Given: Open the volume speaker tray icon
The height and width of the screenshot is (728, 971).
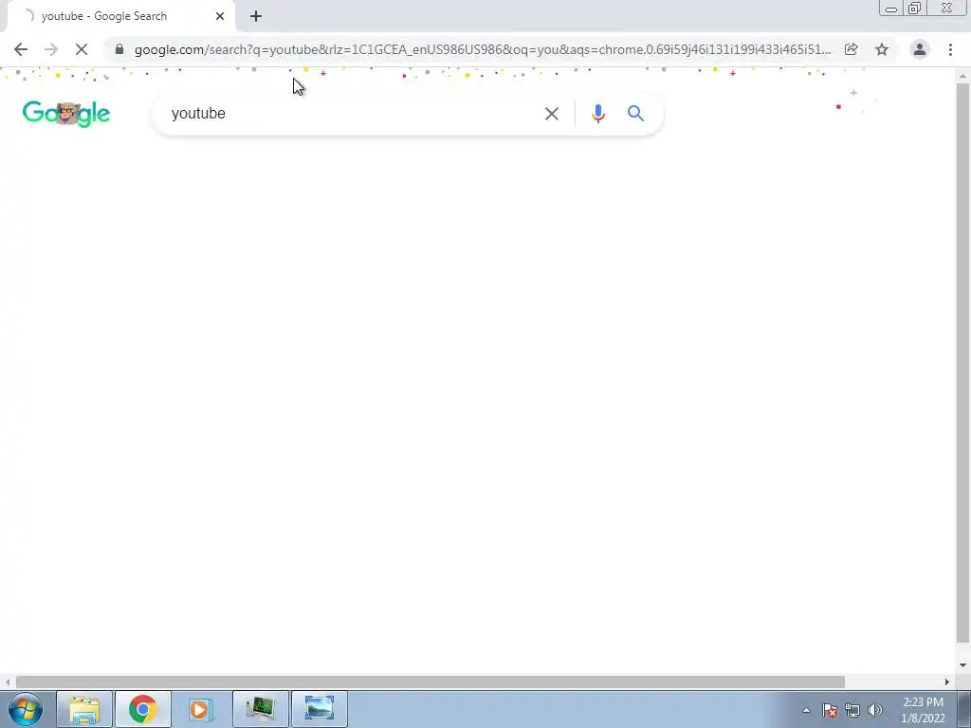Looking at the screenshot, I should point(875,710).
